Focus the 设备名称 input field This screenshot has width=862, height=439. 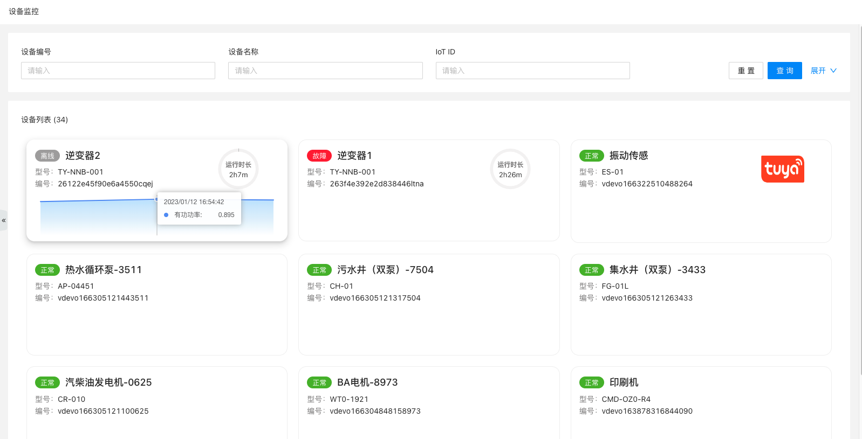325,71
